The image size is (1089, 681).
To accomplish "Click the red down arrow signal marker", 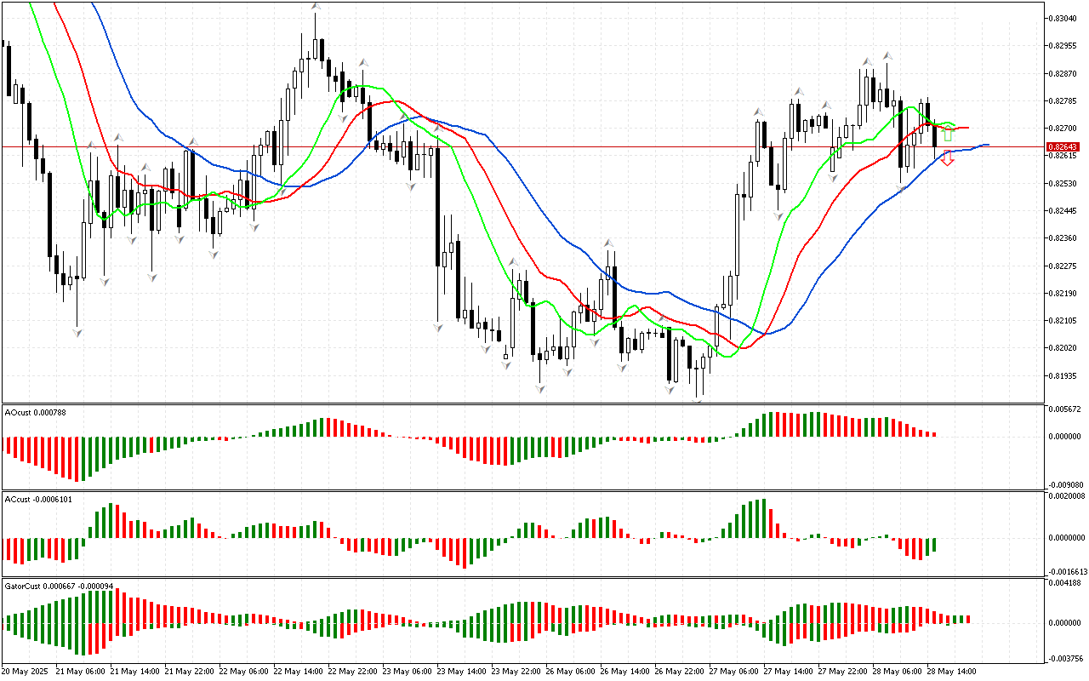I will (947, 158).
